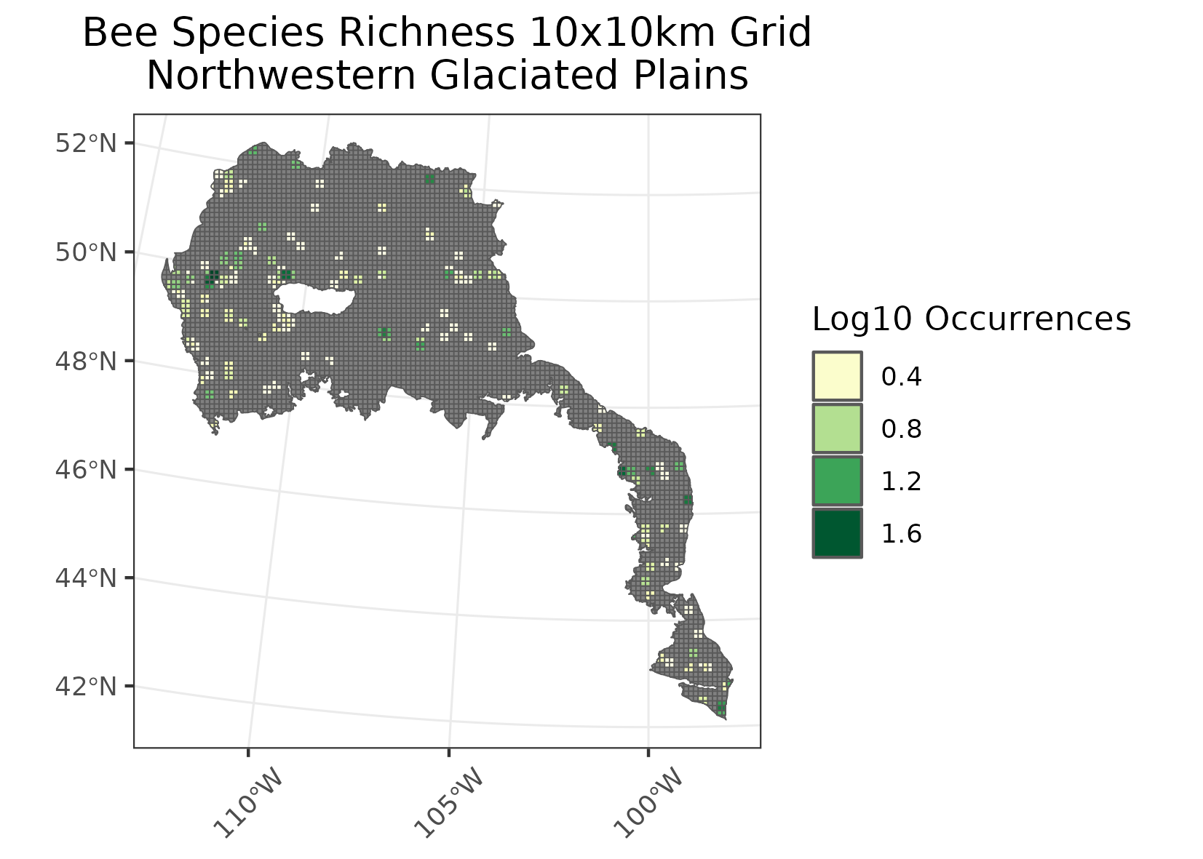The width and height of the screenshot is (1203, 859).
Task: Click the legend value label '0.8'
Action: click(x=901, y=429)
